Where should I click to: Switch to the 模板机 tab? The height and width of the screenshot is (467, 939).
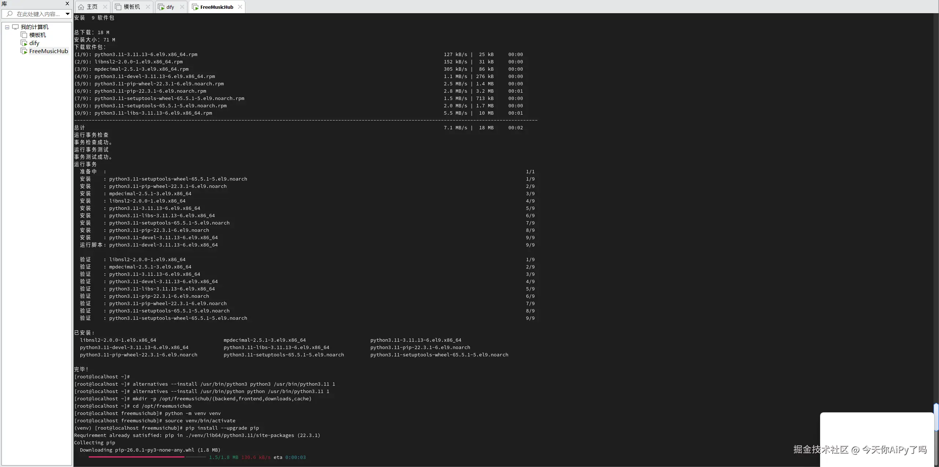point(131,7)
